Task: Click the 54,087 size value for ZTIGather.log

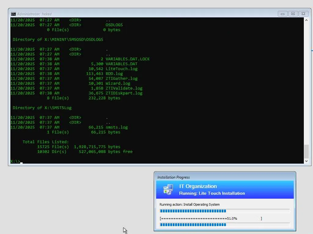Action: point(96,79)
